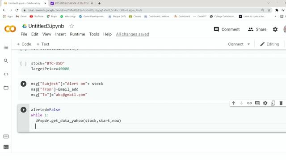Open the File menu
This screenshot has height=160, width=286.
[24, 34]
